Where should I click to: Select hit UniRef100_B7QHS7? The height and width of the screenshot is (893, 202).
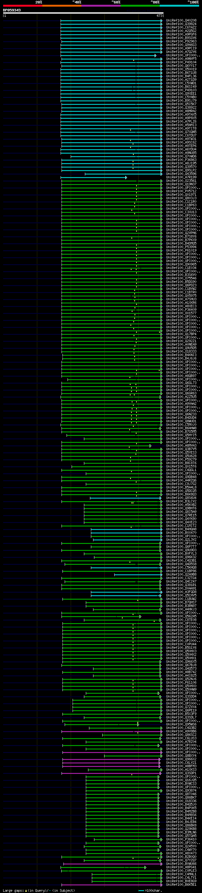click(181, 603)
